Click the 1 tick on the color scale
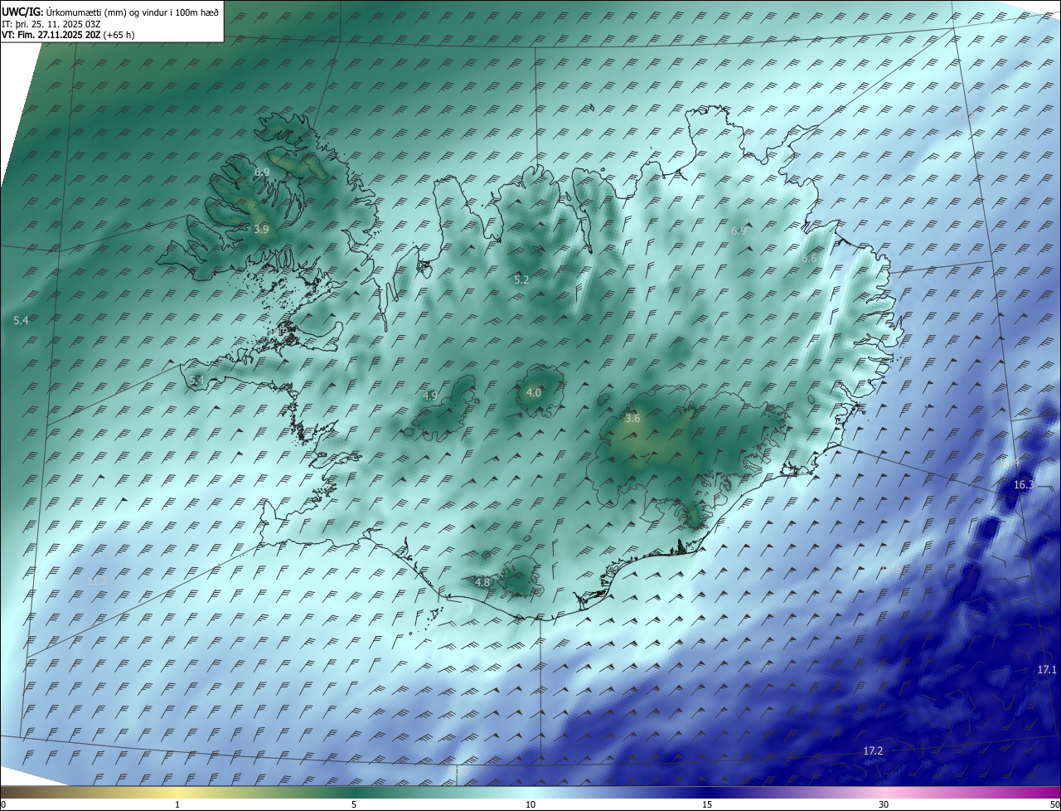Viewport: 1061px width, 811px height. [x=177, y=804]
